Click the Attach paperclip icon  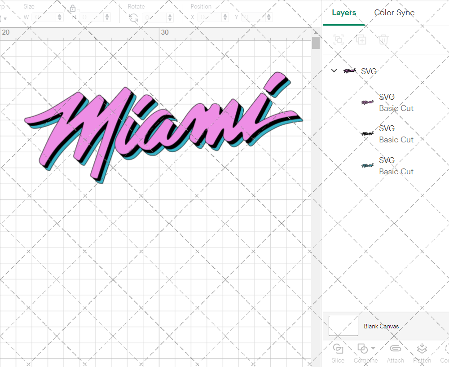(396, 349)
